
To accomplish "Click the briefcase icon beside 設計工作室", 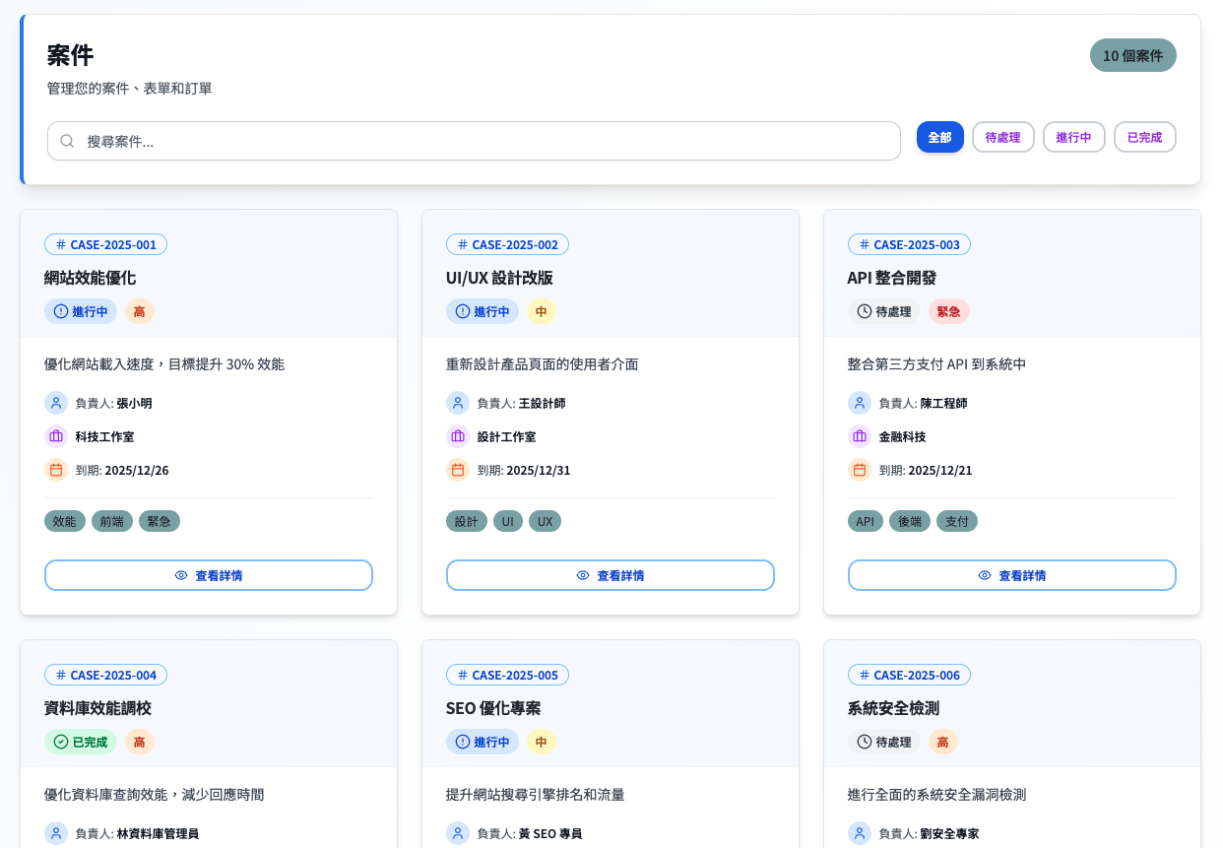I will click(458, 436).
